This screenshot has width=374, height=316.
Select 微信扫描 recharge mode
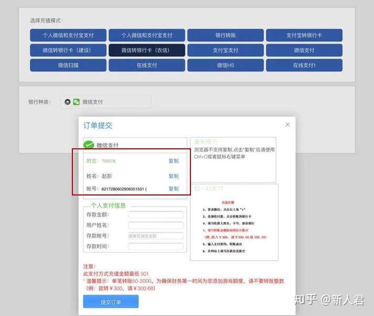[x=68, y=66]
